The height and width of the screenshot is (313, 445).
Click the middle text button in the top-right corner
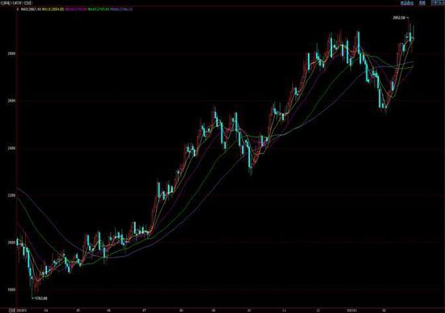click(422, 3)
